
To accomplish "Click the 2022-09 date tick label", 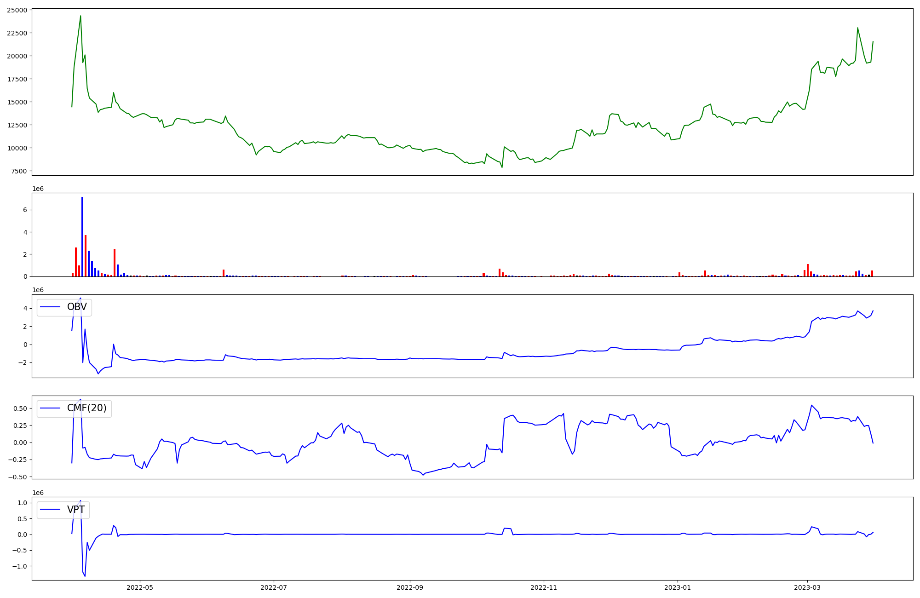I will [410, 587].
